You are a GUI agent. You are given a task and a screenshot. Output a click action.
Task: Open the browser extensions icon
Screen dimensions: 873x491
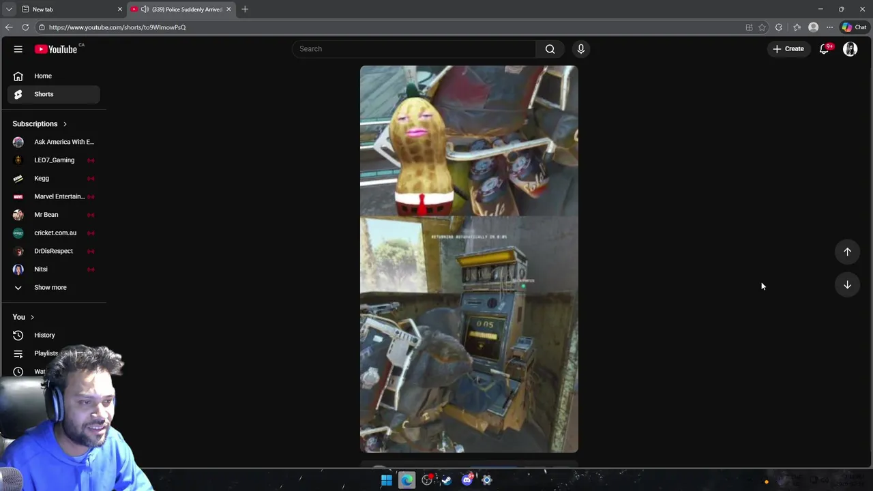click(779, 27)
